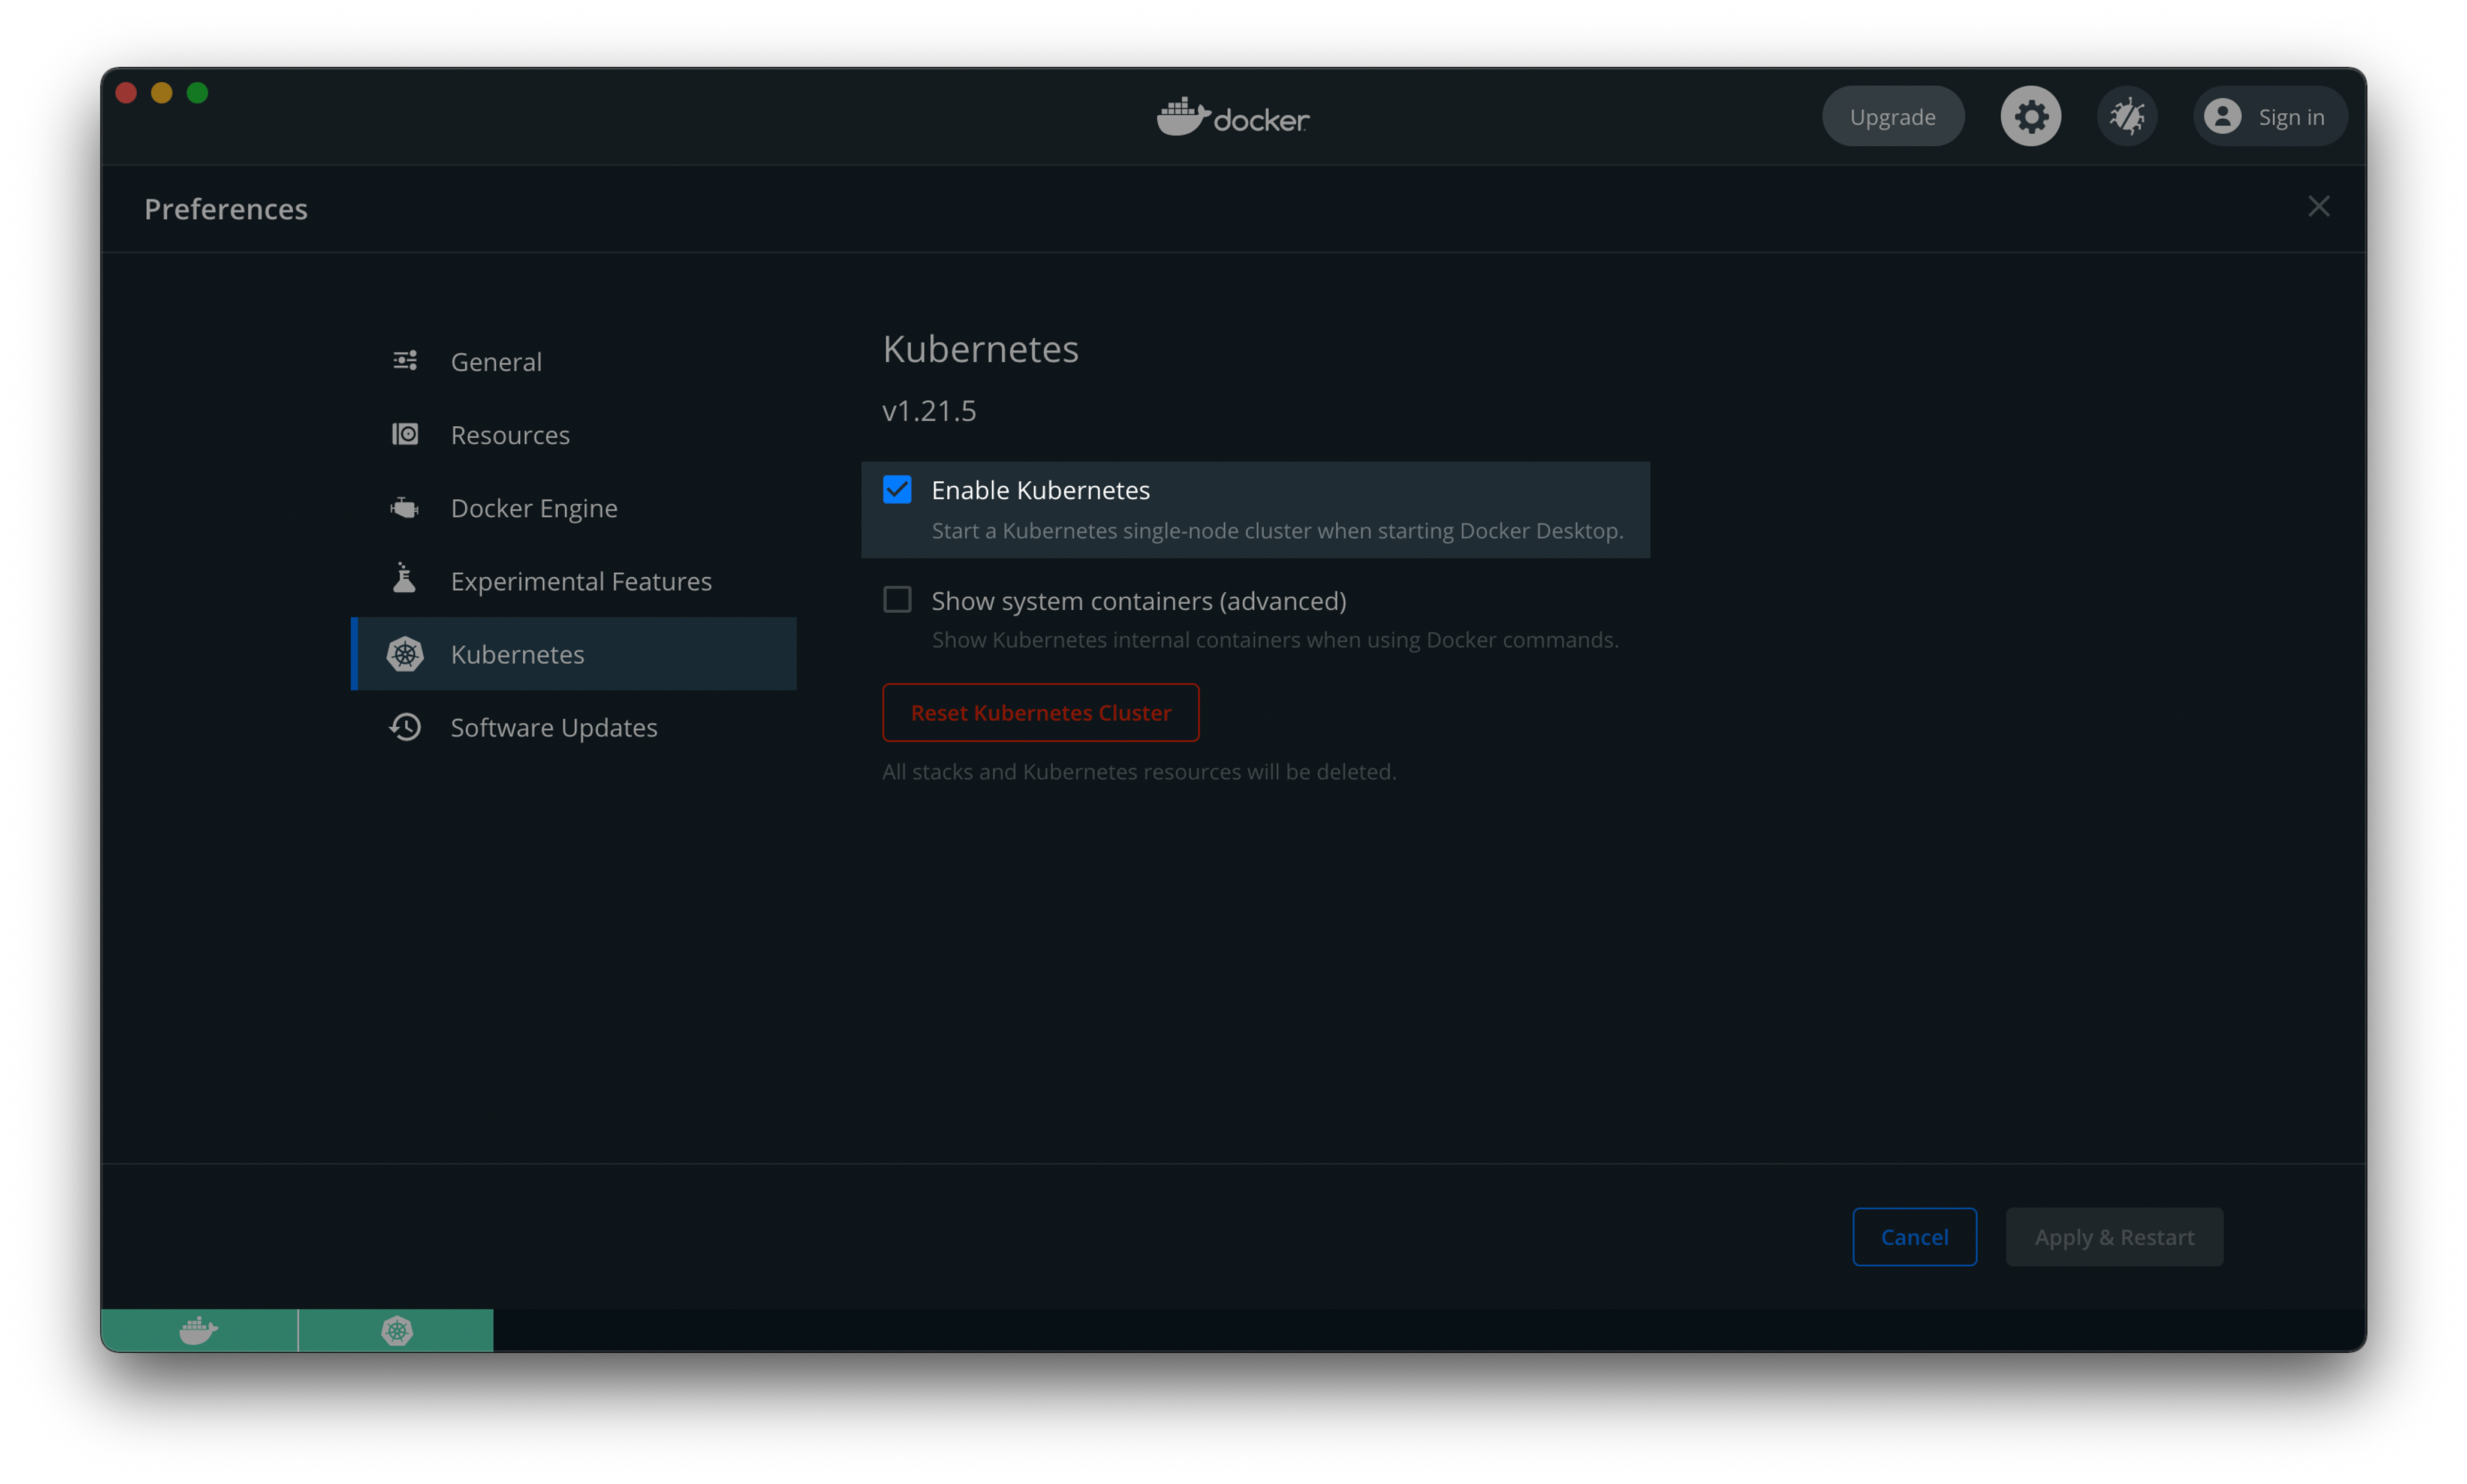Image resolution: width=2467 pixels, height=1484 pixels.
Task: Close the Preferences panel with X
Action: [2318, 207]
